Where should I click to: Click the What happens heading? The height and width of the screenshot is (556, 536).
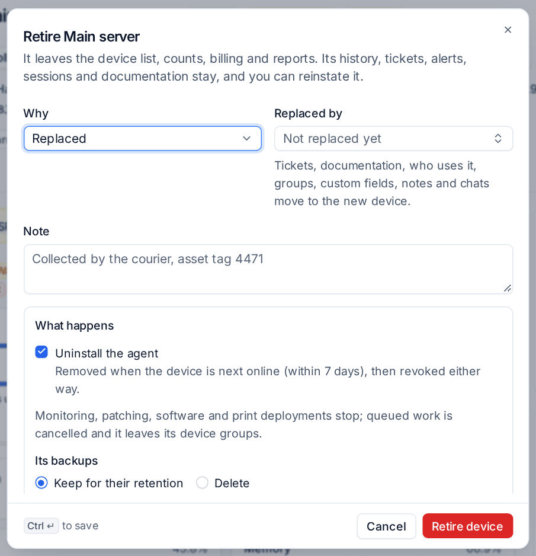coord(75,325)
